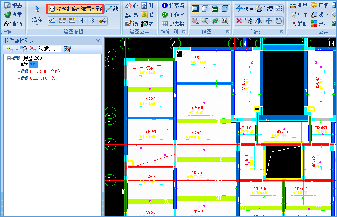Viewport: 337px width, 217px height.
Task: Switch to 2D plan view icon
Action: click(x=195, y=9)
